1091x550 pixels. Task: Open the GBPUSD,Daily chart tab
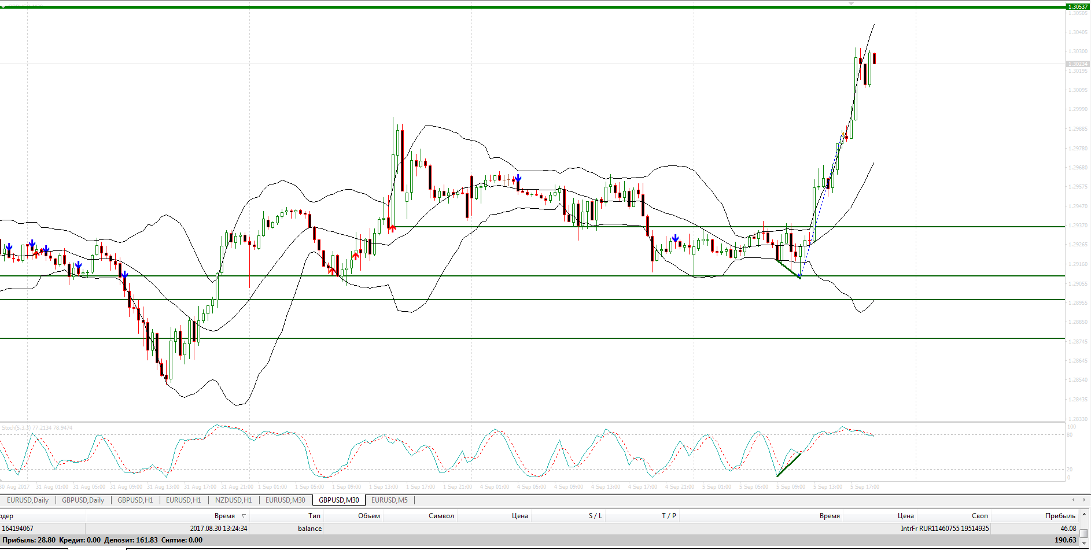83,500
